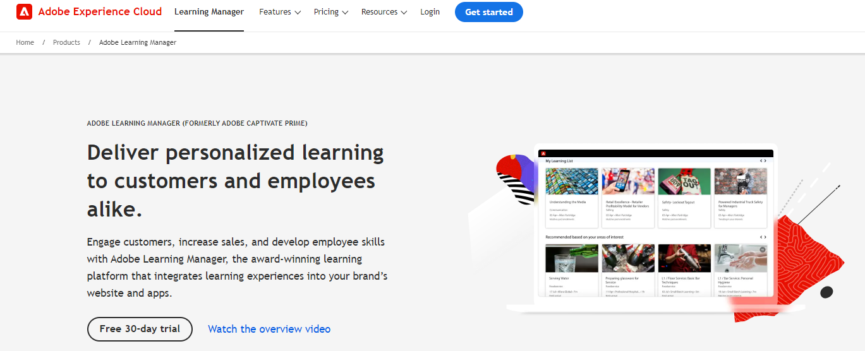Click the Understanding the Media course card
865x351 pixels.
(x=572, y=198)
